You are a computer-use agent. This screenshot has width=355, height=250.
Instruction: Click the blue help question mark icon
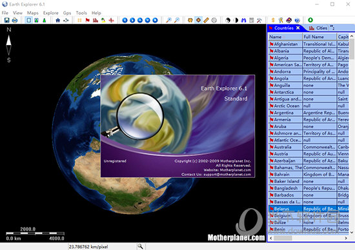click(297, 21)
